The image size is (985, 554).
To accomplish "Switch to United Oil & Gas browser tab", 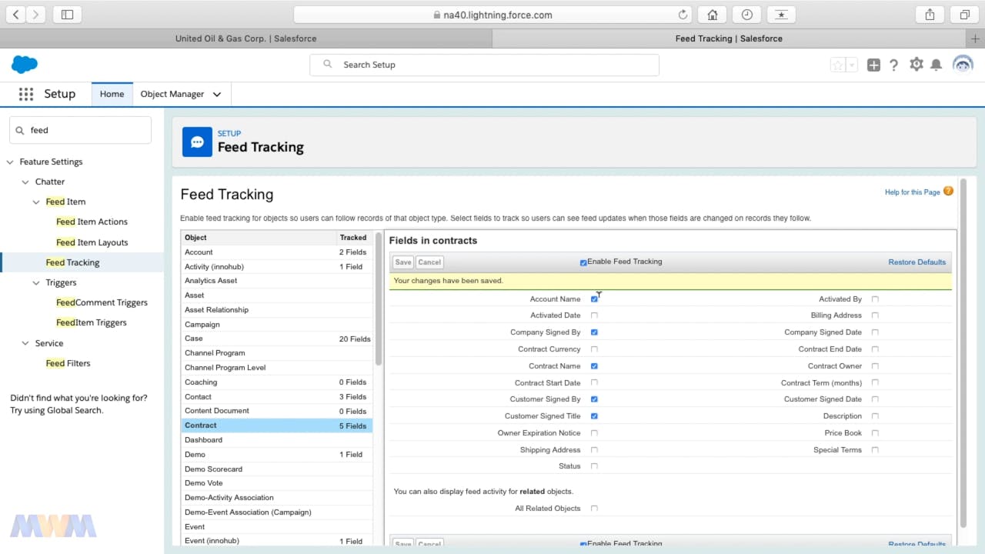I will click(x=245, y=38).
